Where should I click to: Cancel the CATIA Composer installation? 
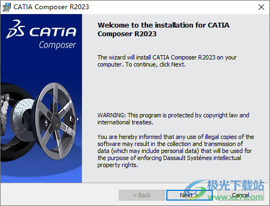tap(240, 195)
